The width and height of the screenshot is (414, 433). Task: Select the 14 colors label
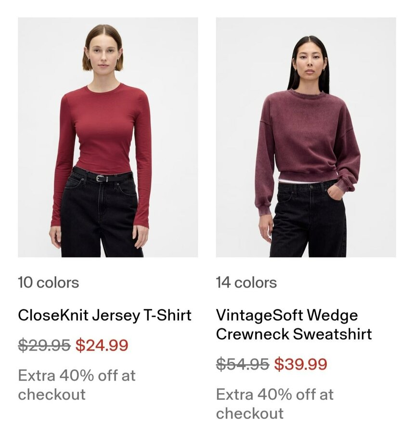tap(246, 282)
